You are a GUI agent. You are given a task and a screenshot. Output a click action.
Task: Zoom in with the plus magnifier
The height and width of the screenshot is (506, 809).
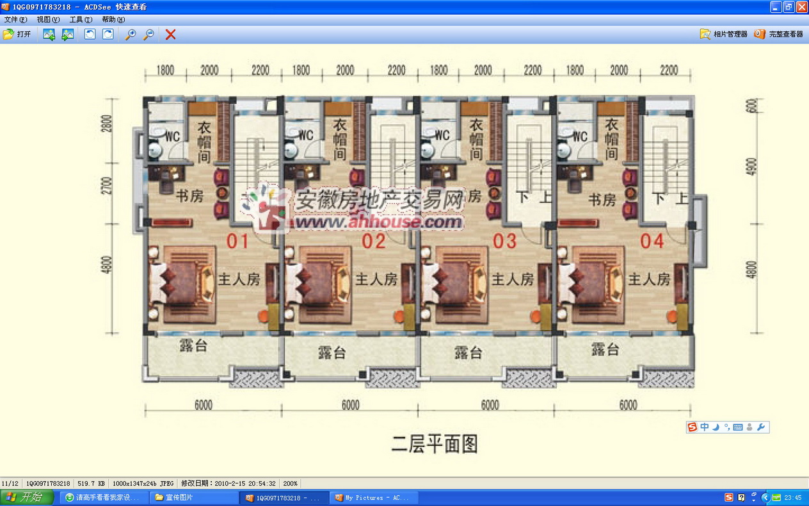(x=130, y=35)
